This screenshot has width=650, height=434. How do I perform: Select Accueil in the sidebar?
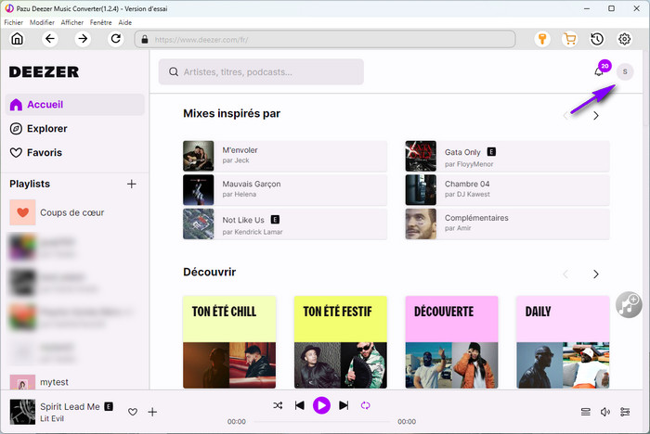[x=75, y=105]
